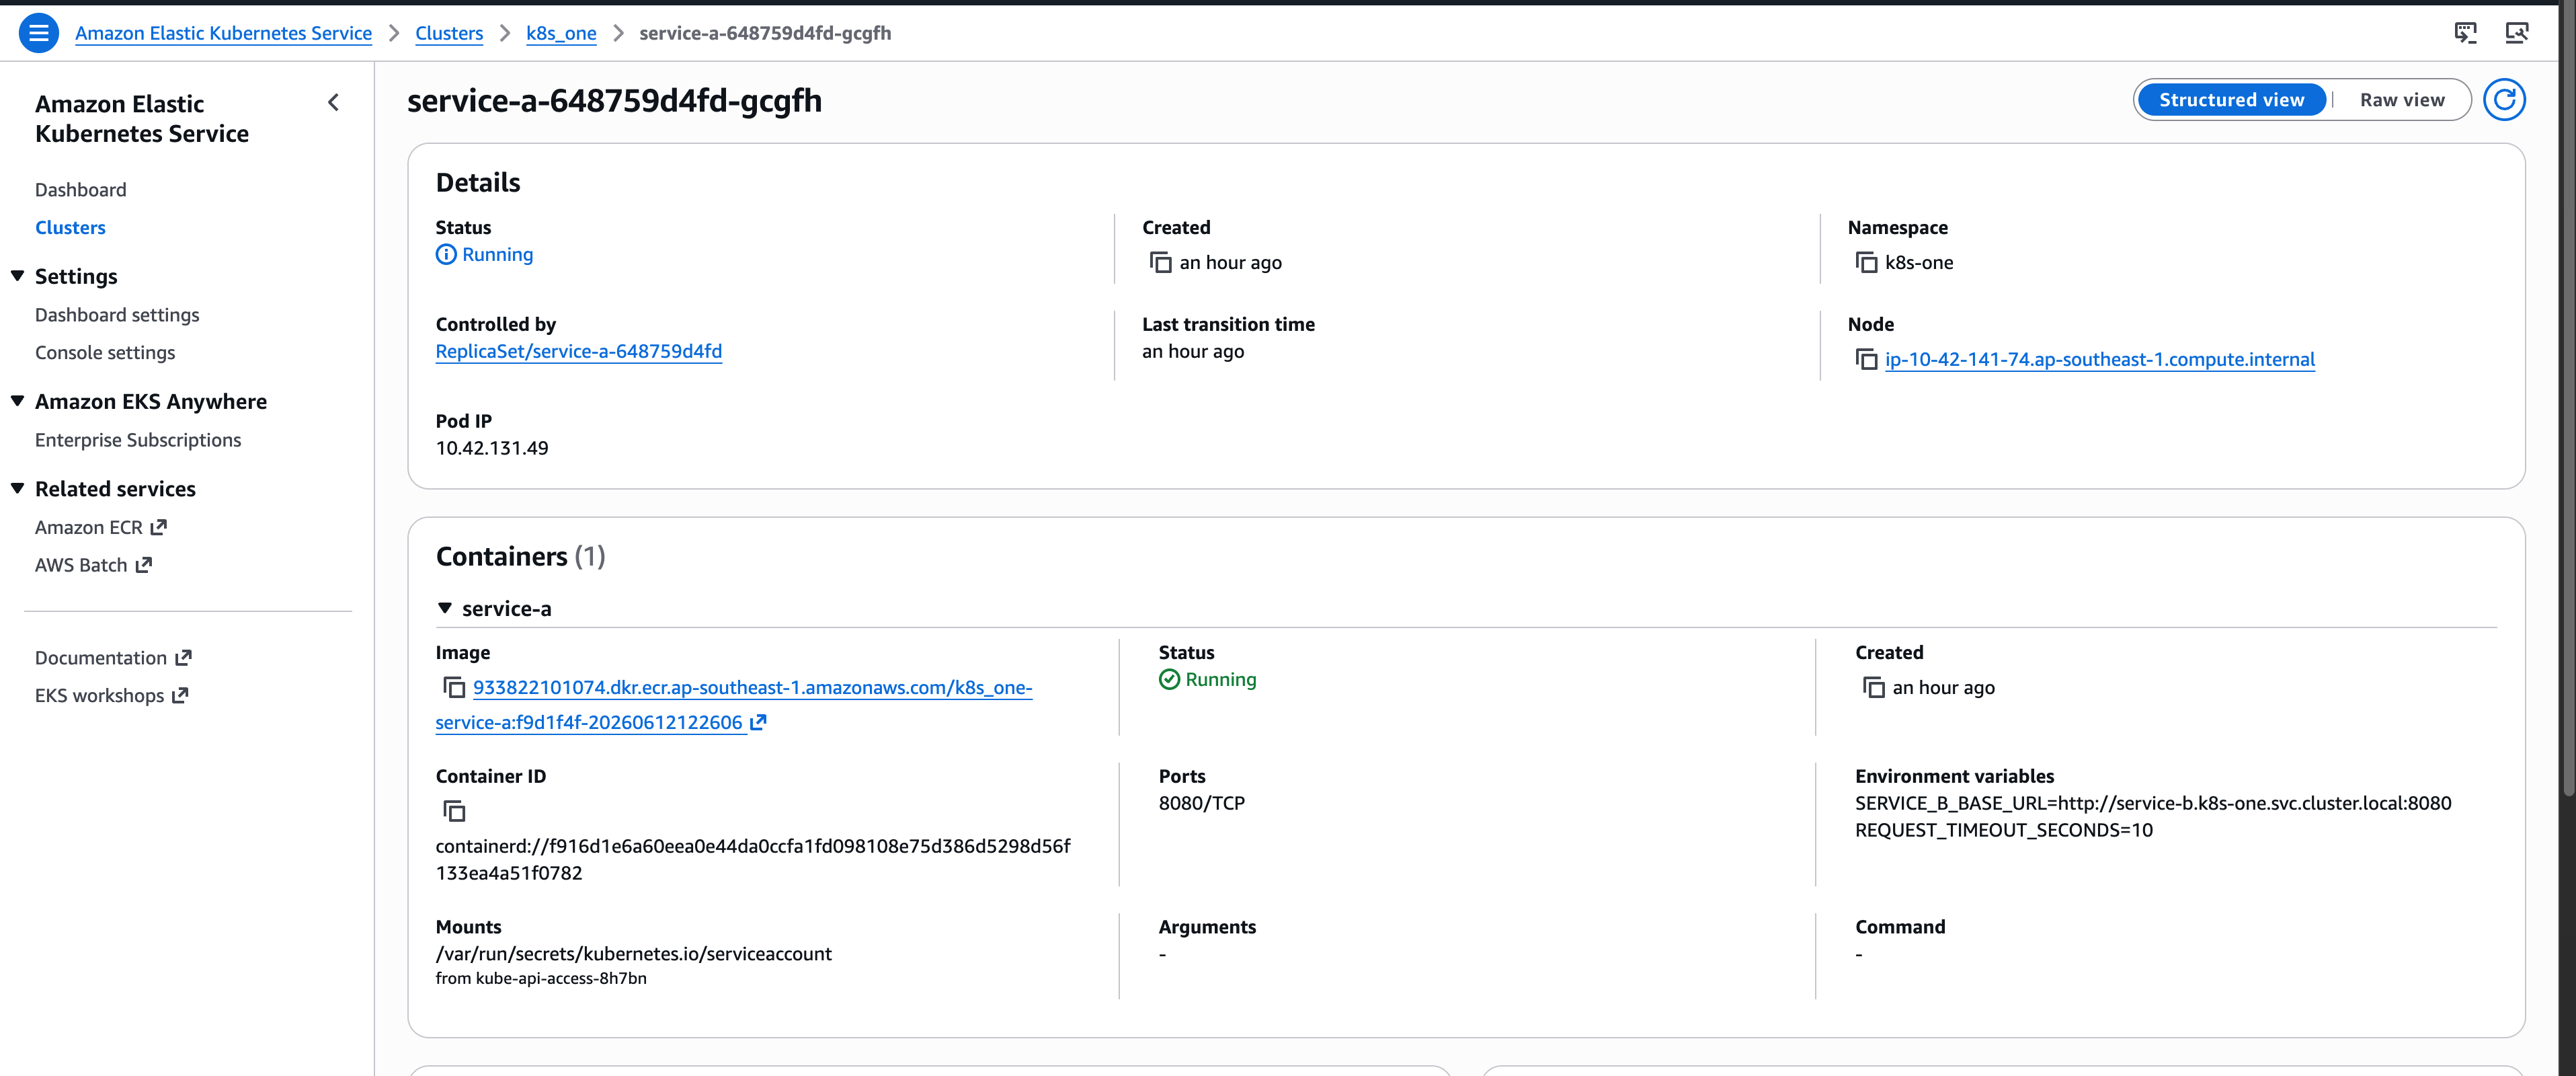This screenshot has width=2576, height=1076.
Task: Copy the node name value
Action: (x=1866, y=359)
